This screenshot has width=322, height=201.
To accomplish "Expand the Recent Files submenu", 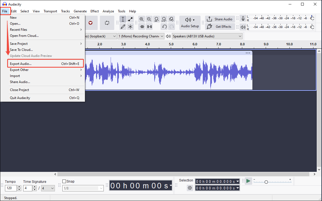I will coord(46,30).
